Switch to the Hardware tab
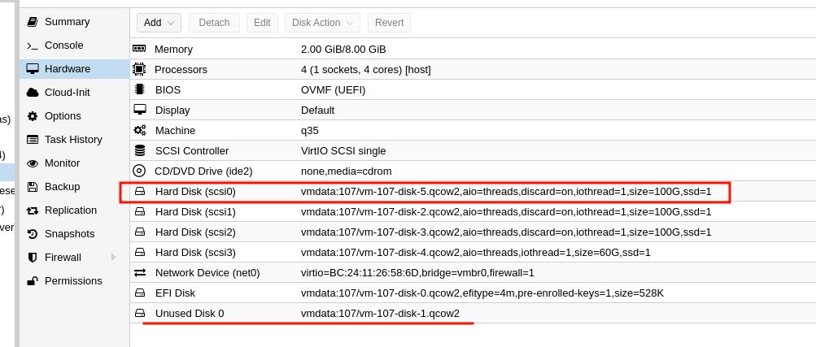The width and height of the screenshot is (816, 347). [74, 69]
